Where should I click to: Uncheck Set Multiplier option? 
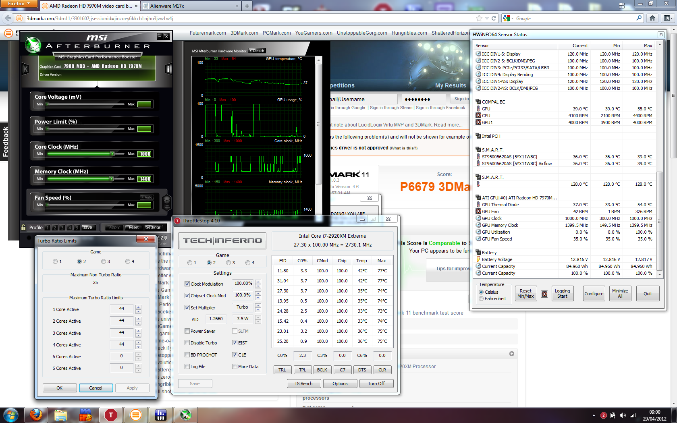tap(187, 308)
